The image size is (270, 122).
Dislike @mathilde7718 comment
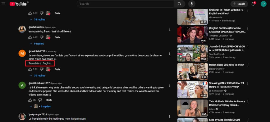(42, 69)
